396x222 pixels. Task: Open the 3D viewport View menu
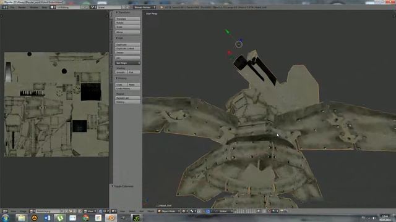tap(123, 211)
